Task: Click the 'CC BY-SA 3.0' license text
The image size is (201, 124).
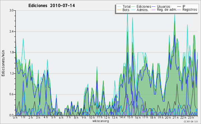Action: coord(191,122)
